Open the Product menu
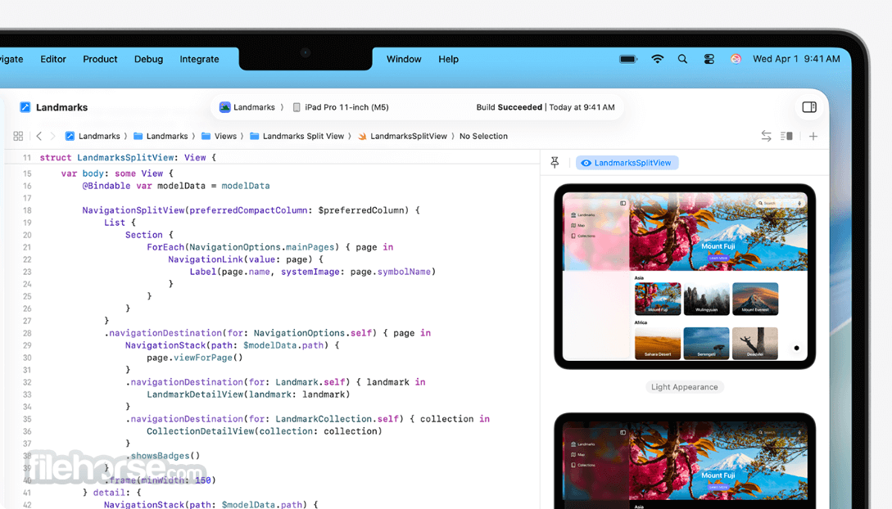 click(100, 59)
